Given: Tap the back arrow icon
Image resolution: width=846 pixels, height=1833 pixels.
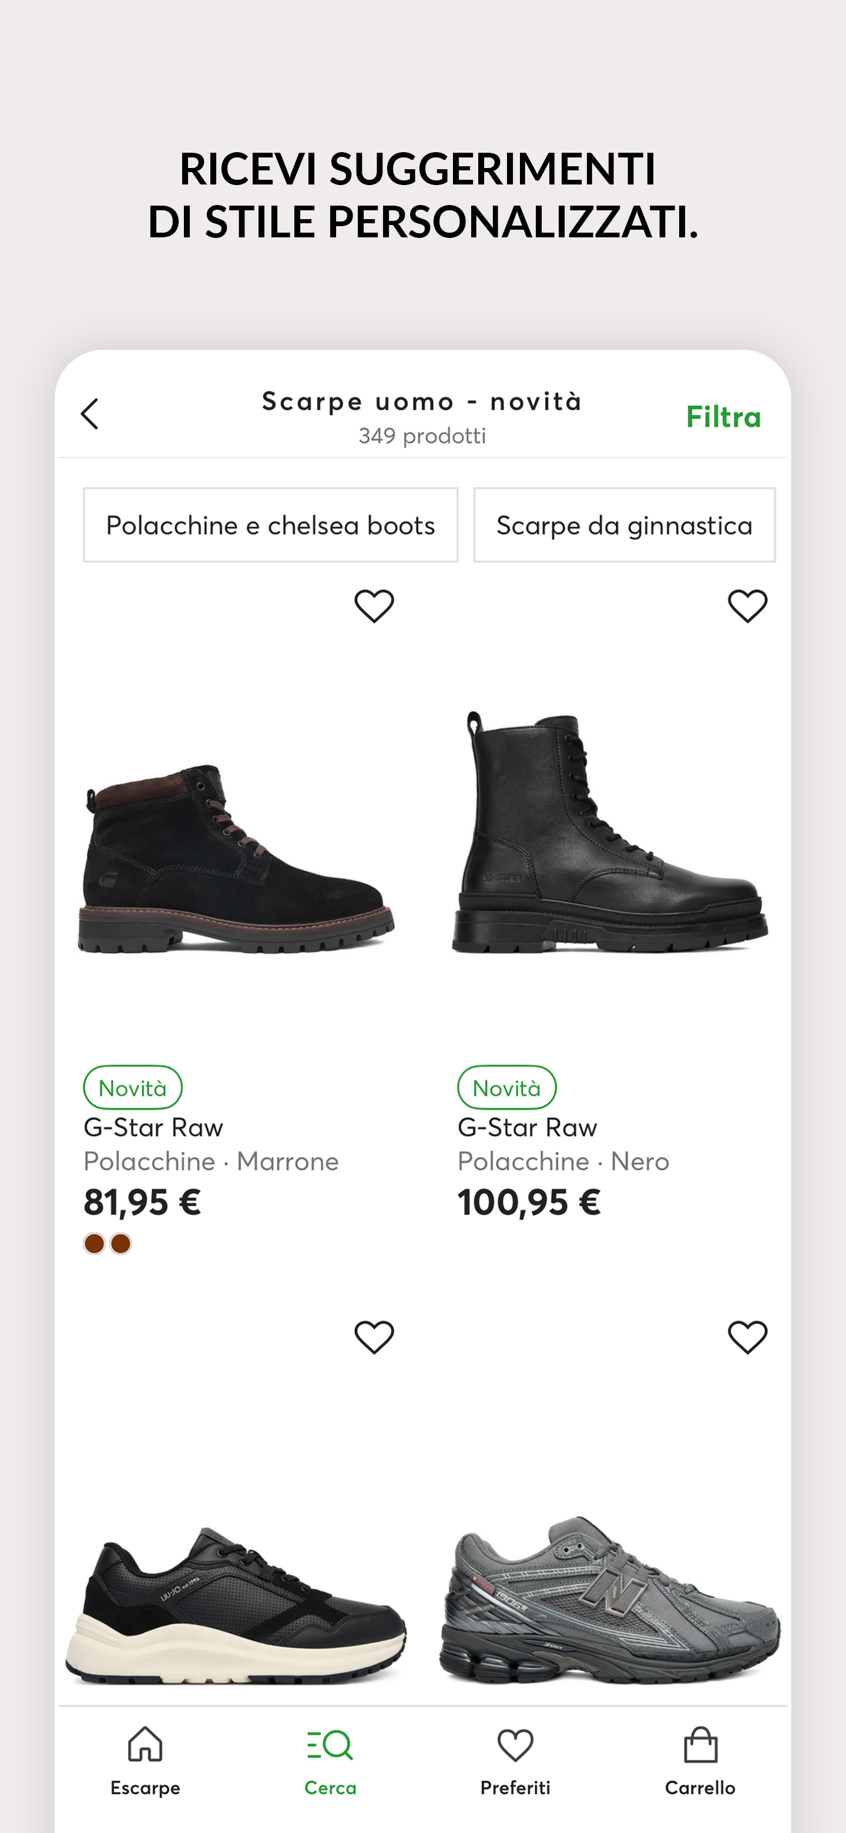Looking at the screenshot, I should click(x=90, y=414).
